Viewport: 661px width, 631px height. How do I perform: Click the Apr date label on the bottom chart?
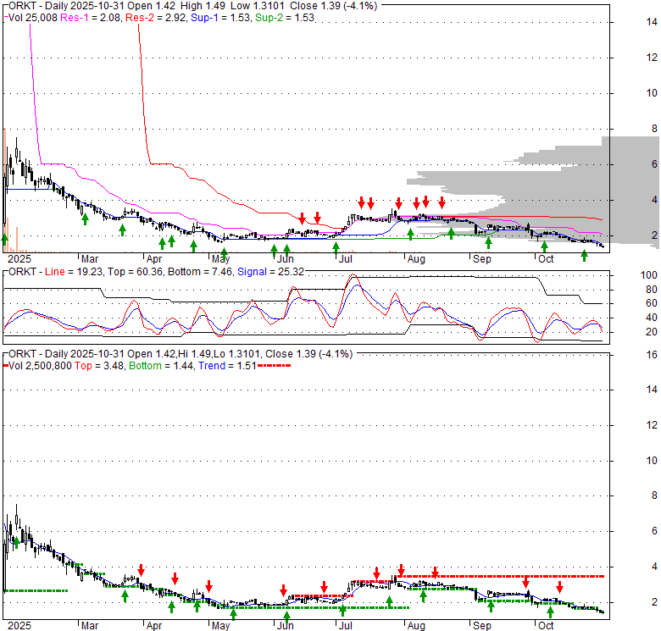[154, 626]
